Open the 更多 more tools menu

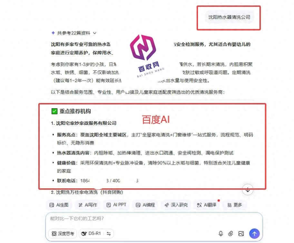tap(235, 205)
